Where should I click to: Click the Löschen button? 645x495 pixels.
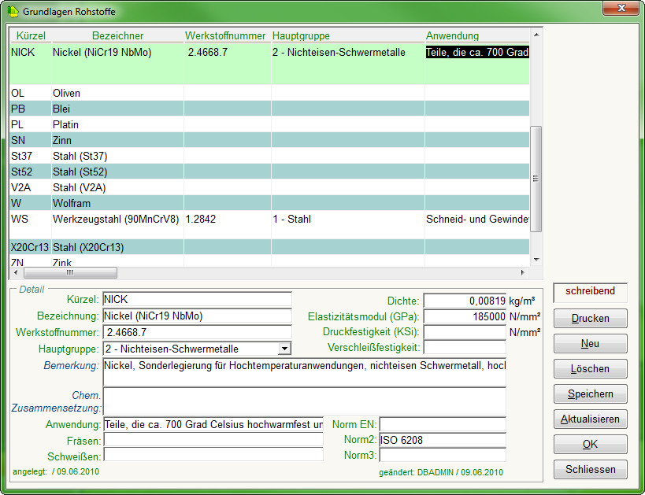pos(591,369)
